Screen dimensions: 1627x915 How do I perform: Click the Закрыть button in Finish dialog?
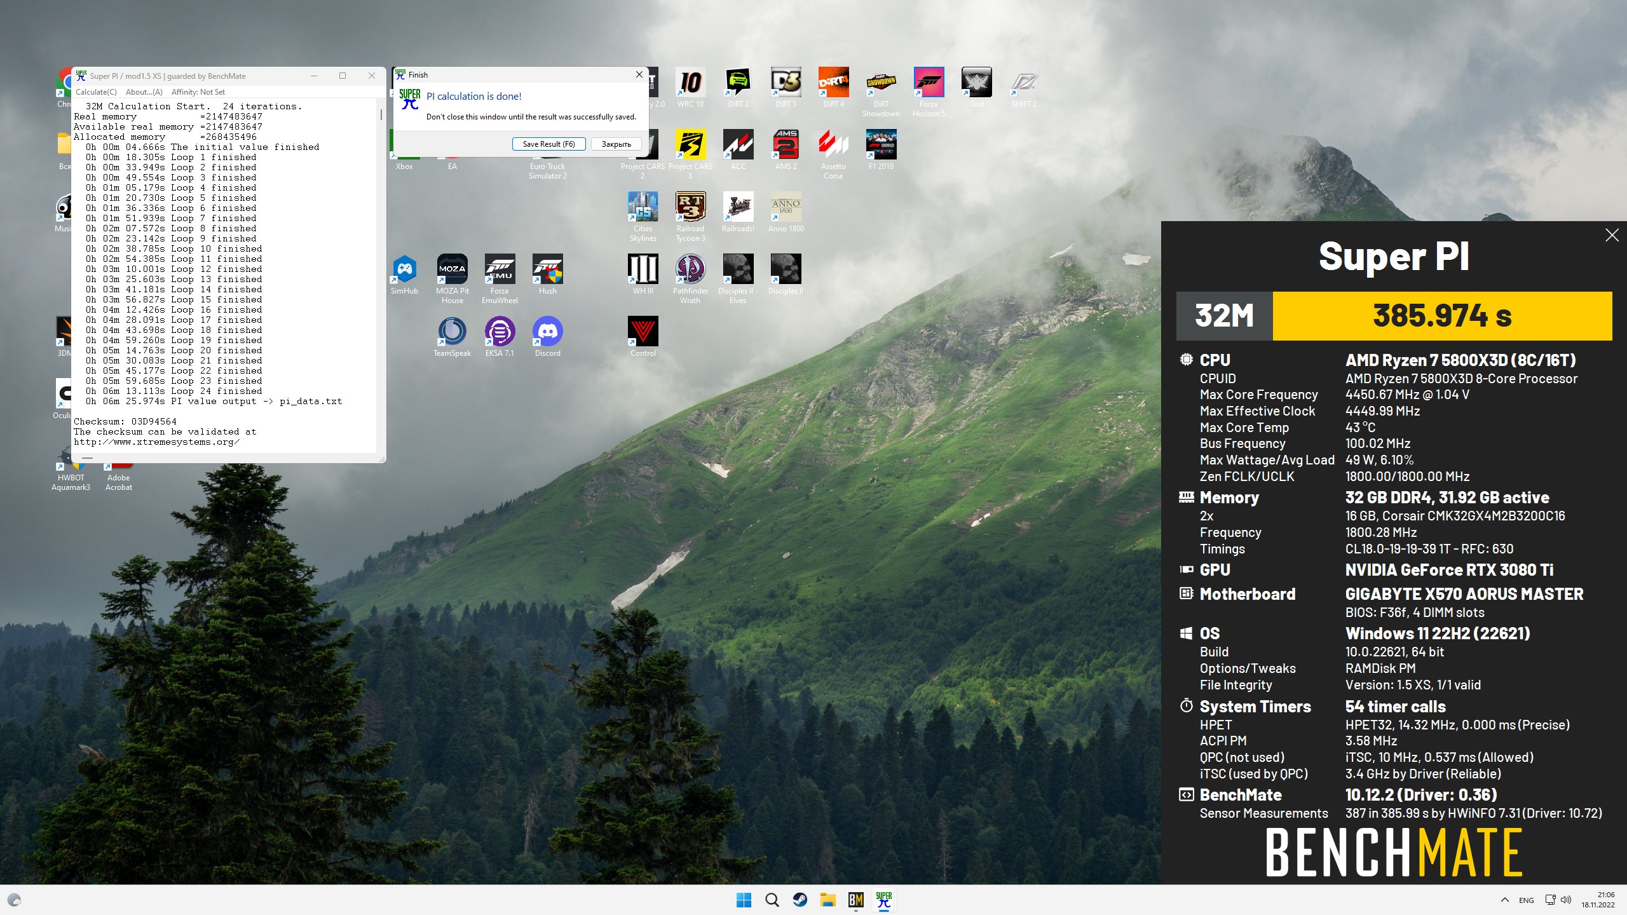[x=616, y=144]
